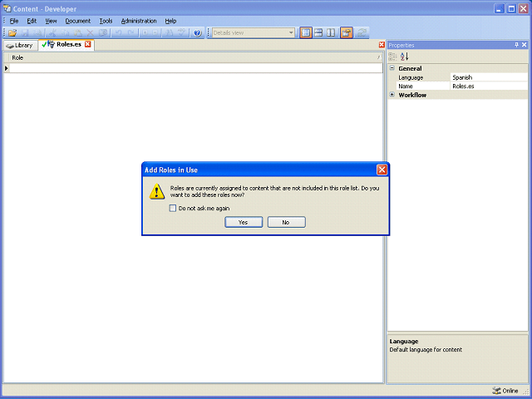The image size is (532, 399).
Task: Click the Roles.es name value
Action: pyautogui.click(x=489, y=86)
